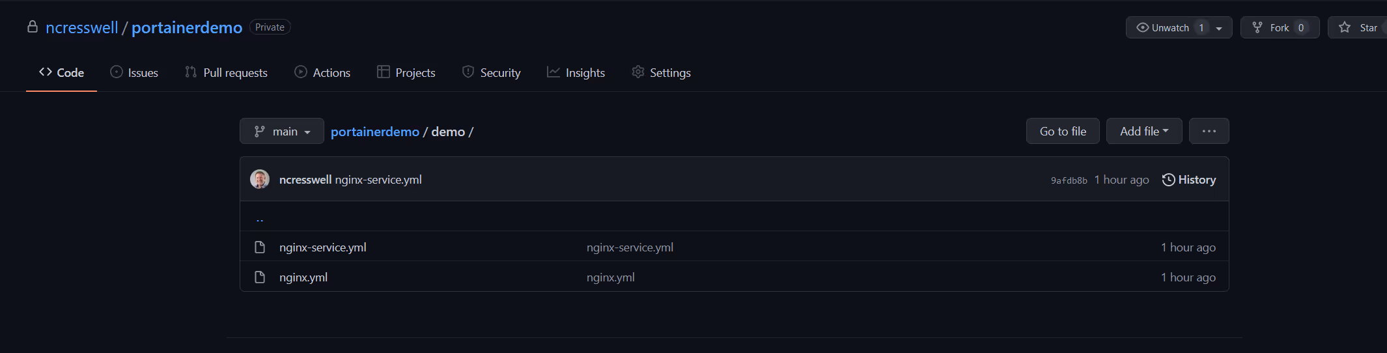The width and height of the screenshot is (1387, 353).
Task: Star the repository
Action: (1358, 27)
